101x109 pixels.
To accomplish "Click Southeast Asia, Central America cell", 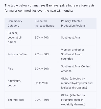I will tap(76, 69).
